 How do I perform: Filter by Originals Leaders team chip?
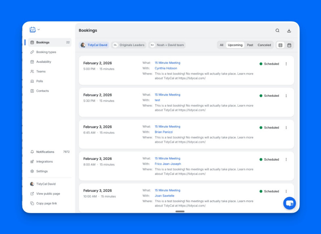click(129, 45)
